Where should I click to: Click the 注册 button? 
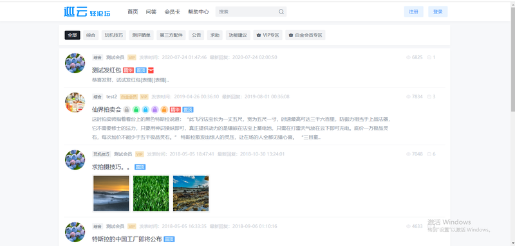click(413, 12)
